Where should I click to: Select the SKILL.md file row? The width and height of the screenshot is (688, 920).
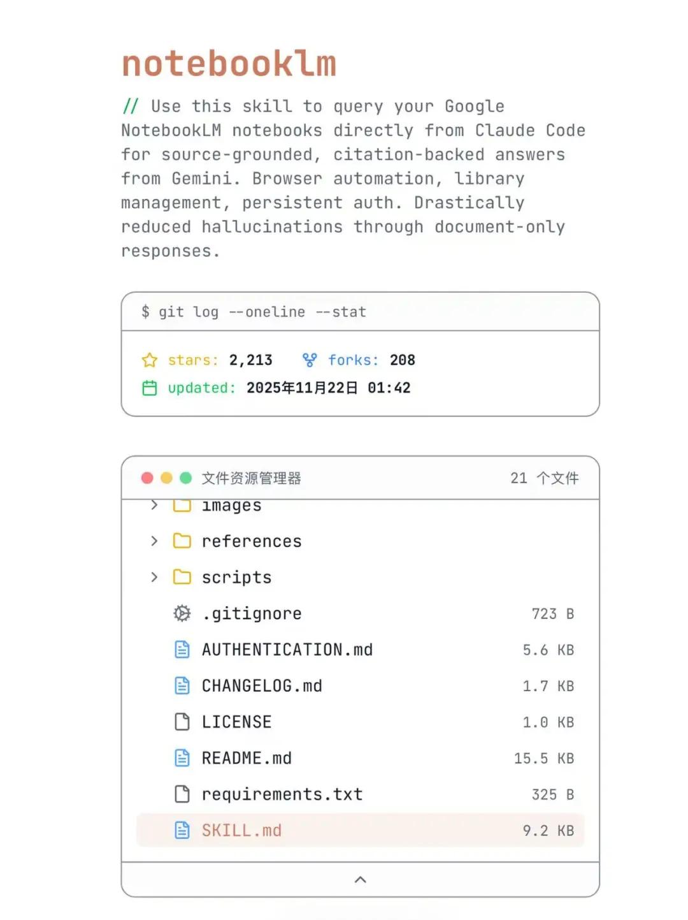tap(360, 830)
